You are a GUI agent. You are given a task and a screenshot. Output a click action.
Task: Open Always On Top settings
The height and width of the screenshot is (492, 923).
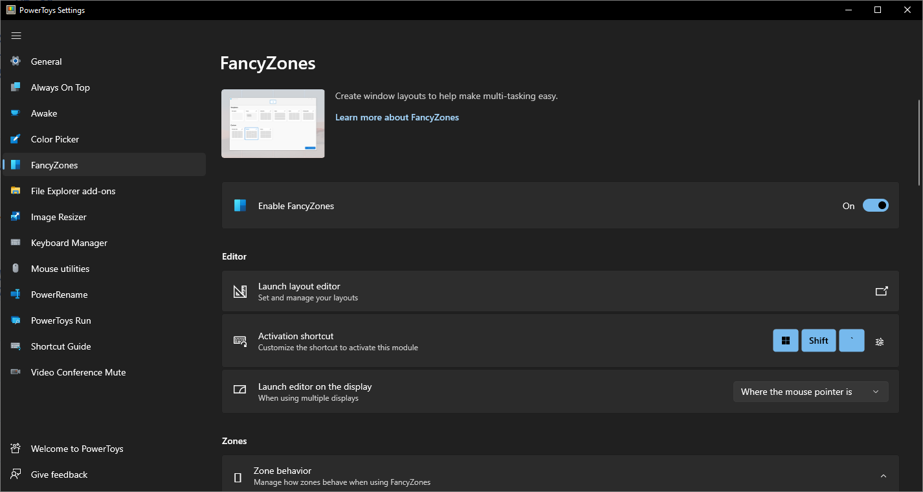104,87
